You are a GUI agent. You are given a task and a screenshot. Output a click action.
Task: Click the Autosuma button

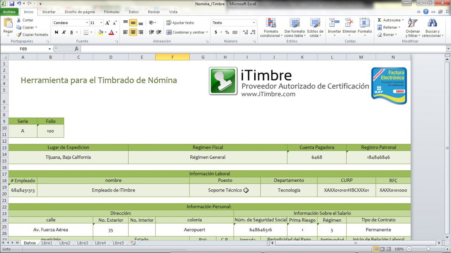click(389, 20)
